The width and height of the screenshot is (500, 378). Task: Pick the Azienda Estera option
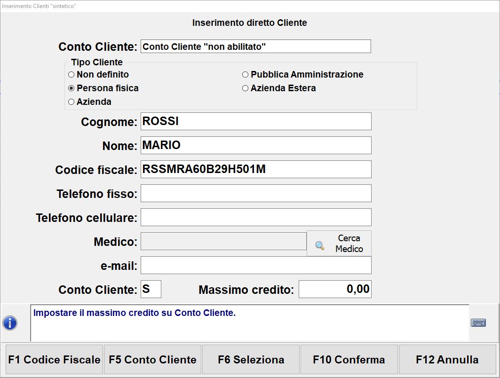pos(245,88)
